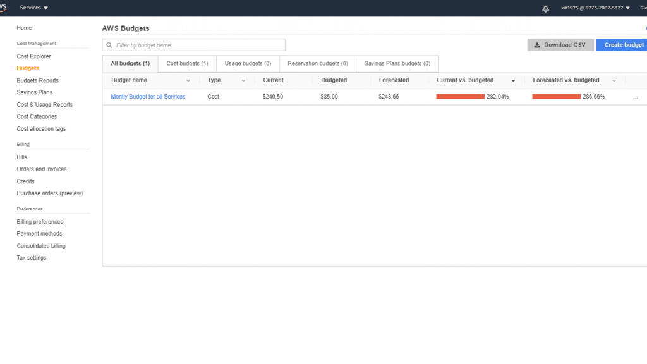Switch to the Usage budgets (0) tab
Image resolution: width=647 pixels, height=364 pixels.
point(248,64)
